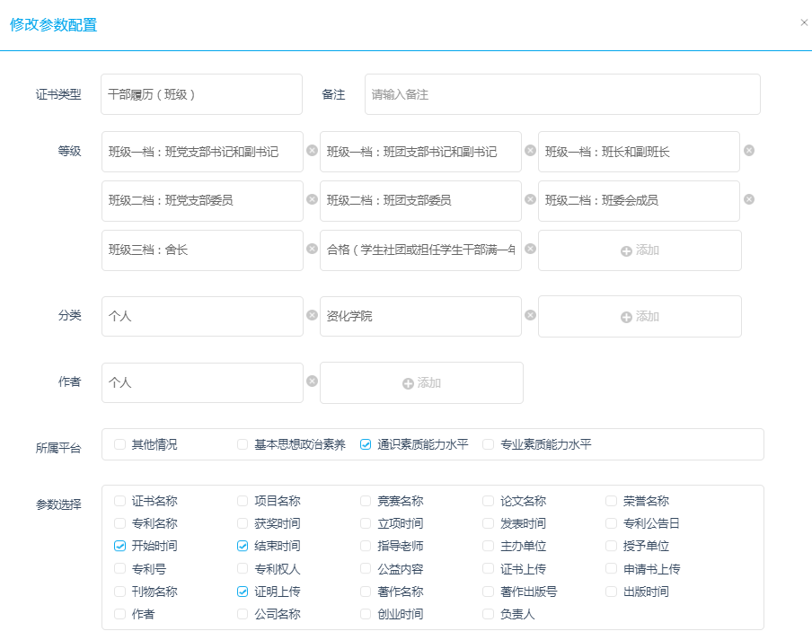Viewport: 812px width, 640px height.
Task: Remove author 个人 in 作者 row
Action: 312,381
